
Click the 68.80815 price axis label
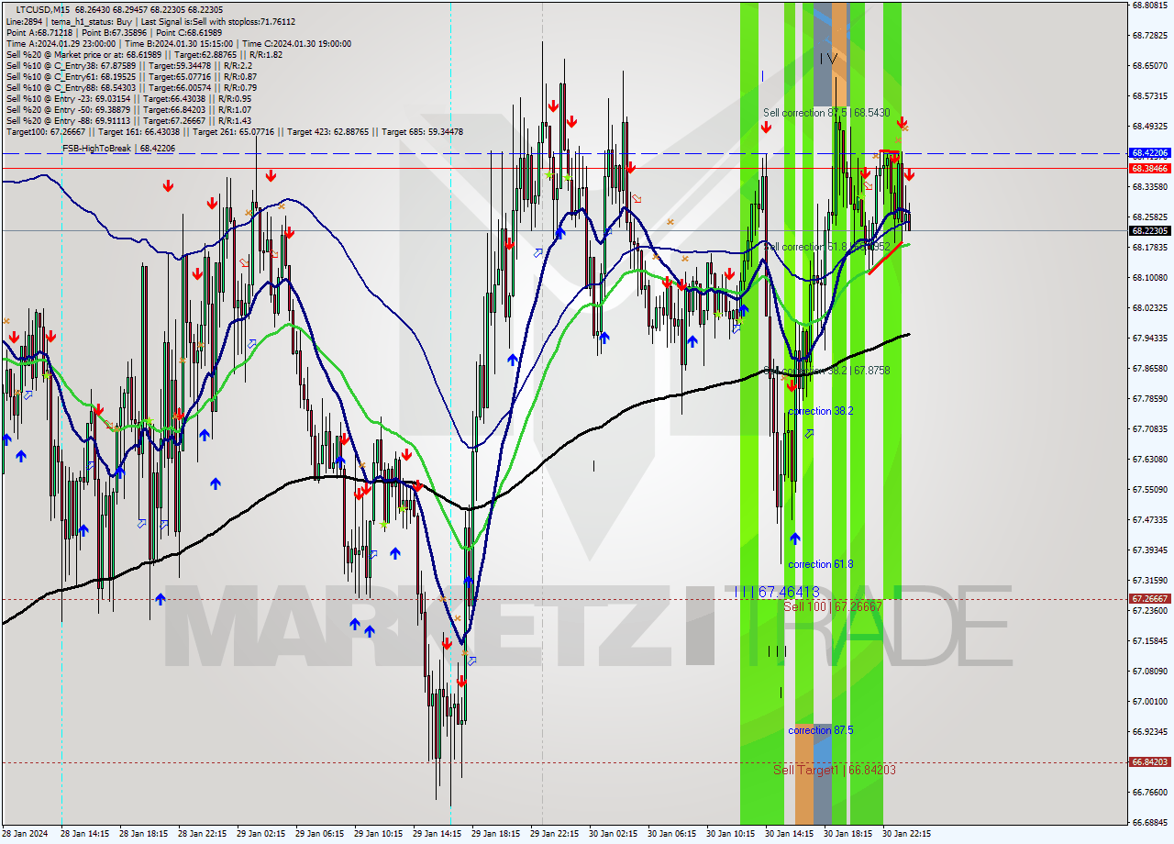point(1150,5)
